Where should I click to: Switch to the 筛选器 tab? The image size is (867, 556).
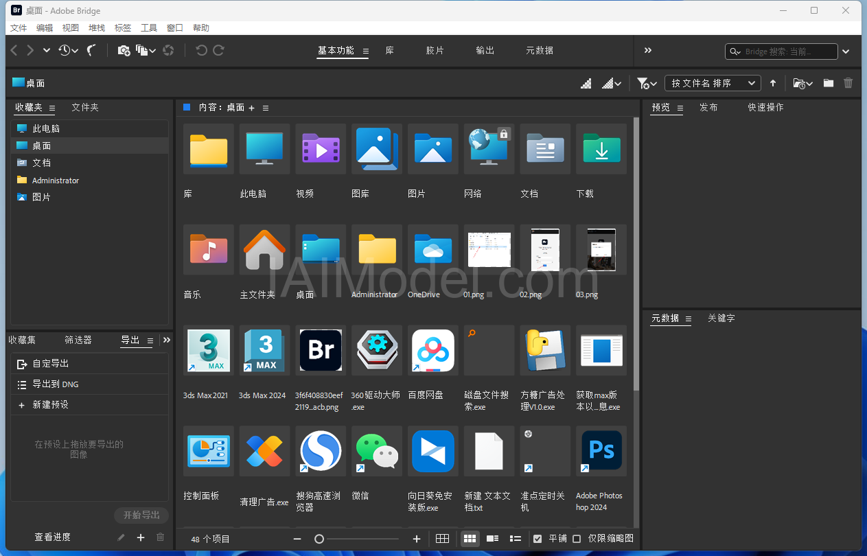pos(78,340)
